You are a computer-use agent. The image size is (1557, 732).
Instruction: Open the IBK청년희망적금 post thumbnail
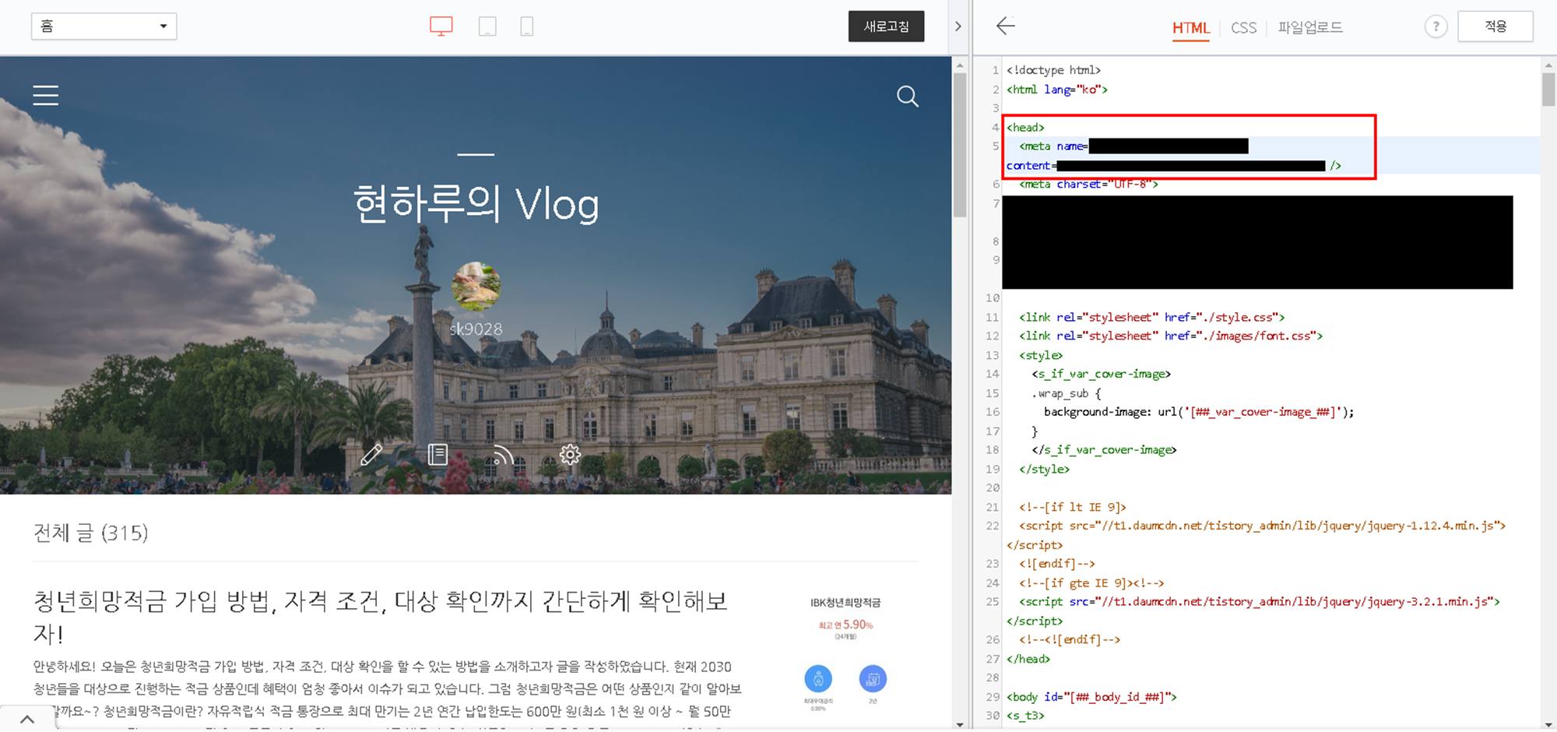pyautogui.click(x=845, y=653)
